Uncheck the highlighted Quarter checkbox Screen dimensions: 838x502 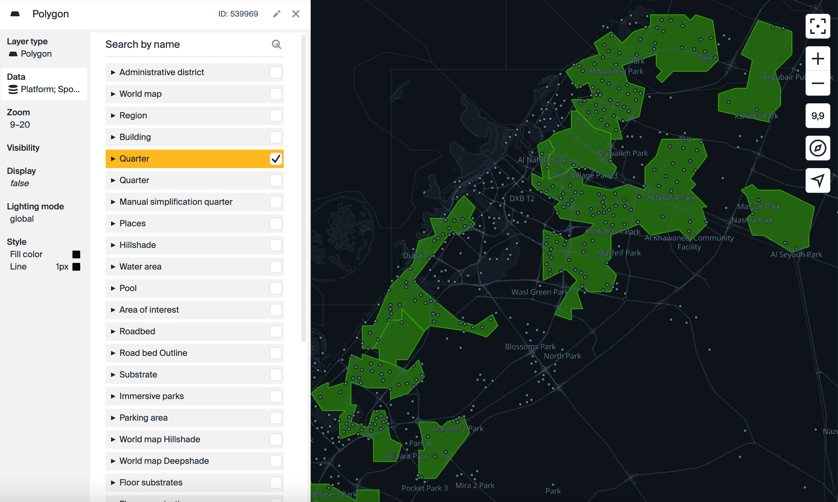(276, 159)
